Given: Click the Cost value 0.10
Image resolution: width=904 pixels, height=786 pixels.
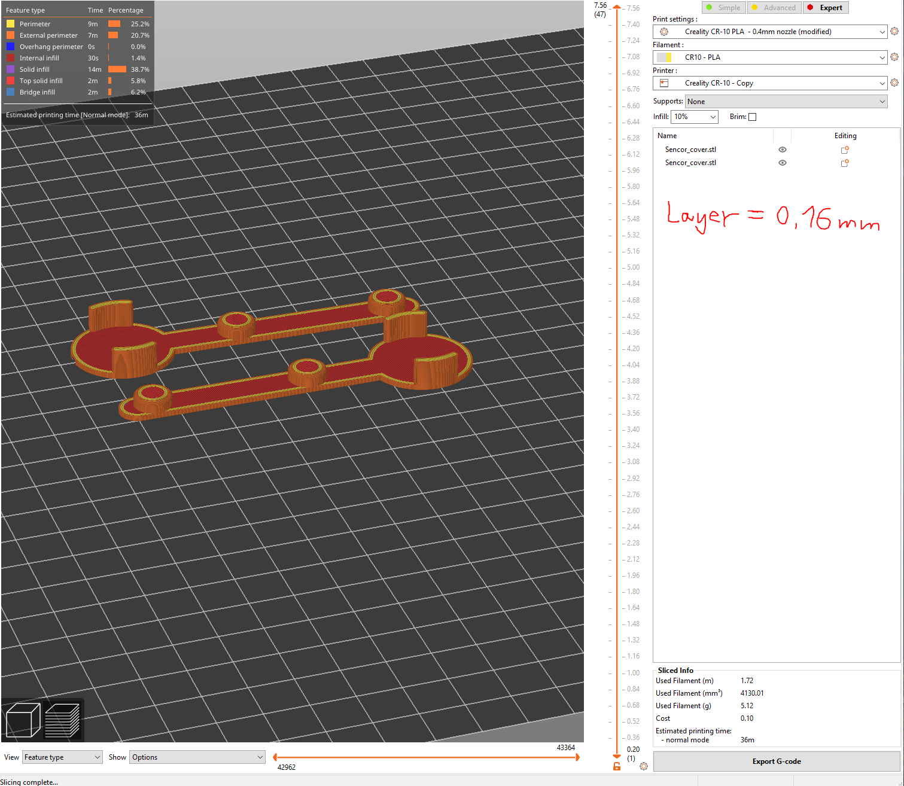Looking at the screenshot, I should [x=747, y=718].
